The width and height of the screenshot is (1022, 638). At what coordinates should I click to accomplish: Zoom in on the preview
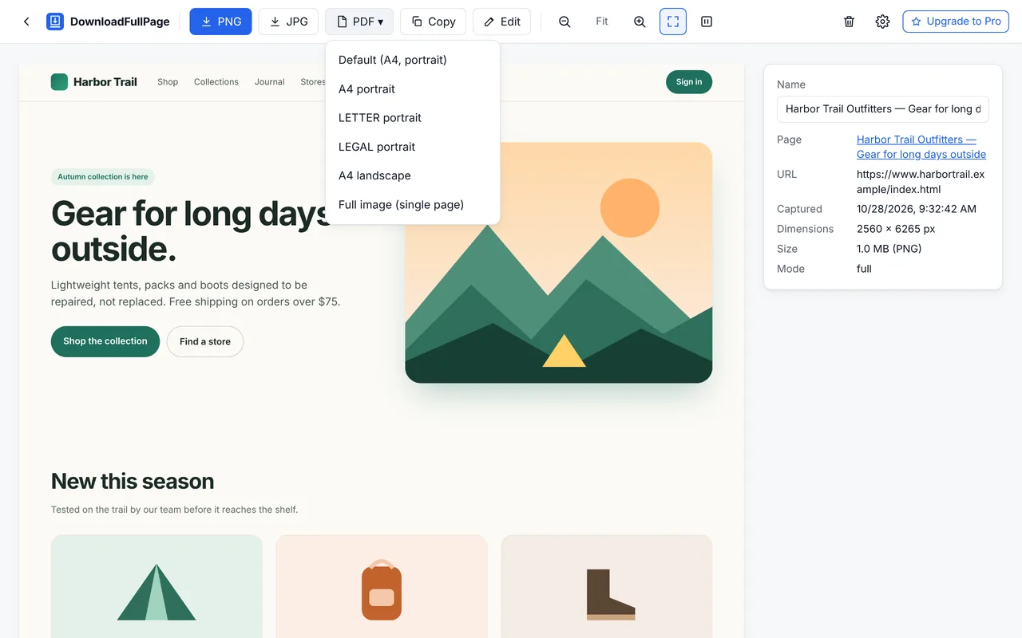click(x=640, y=22)
